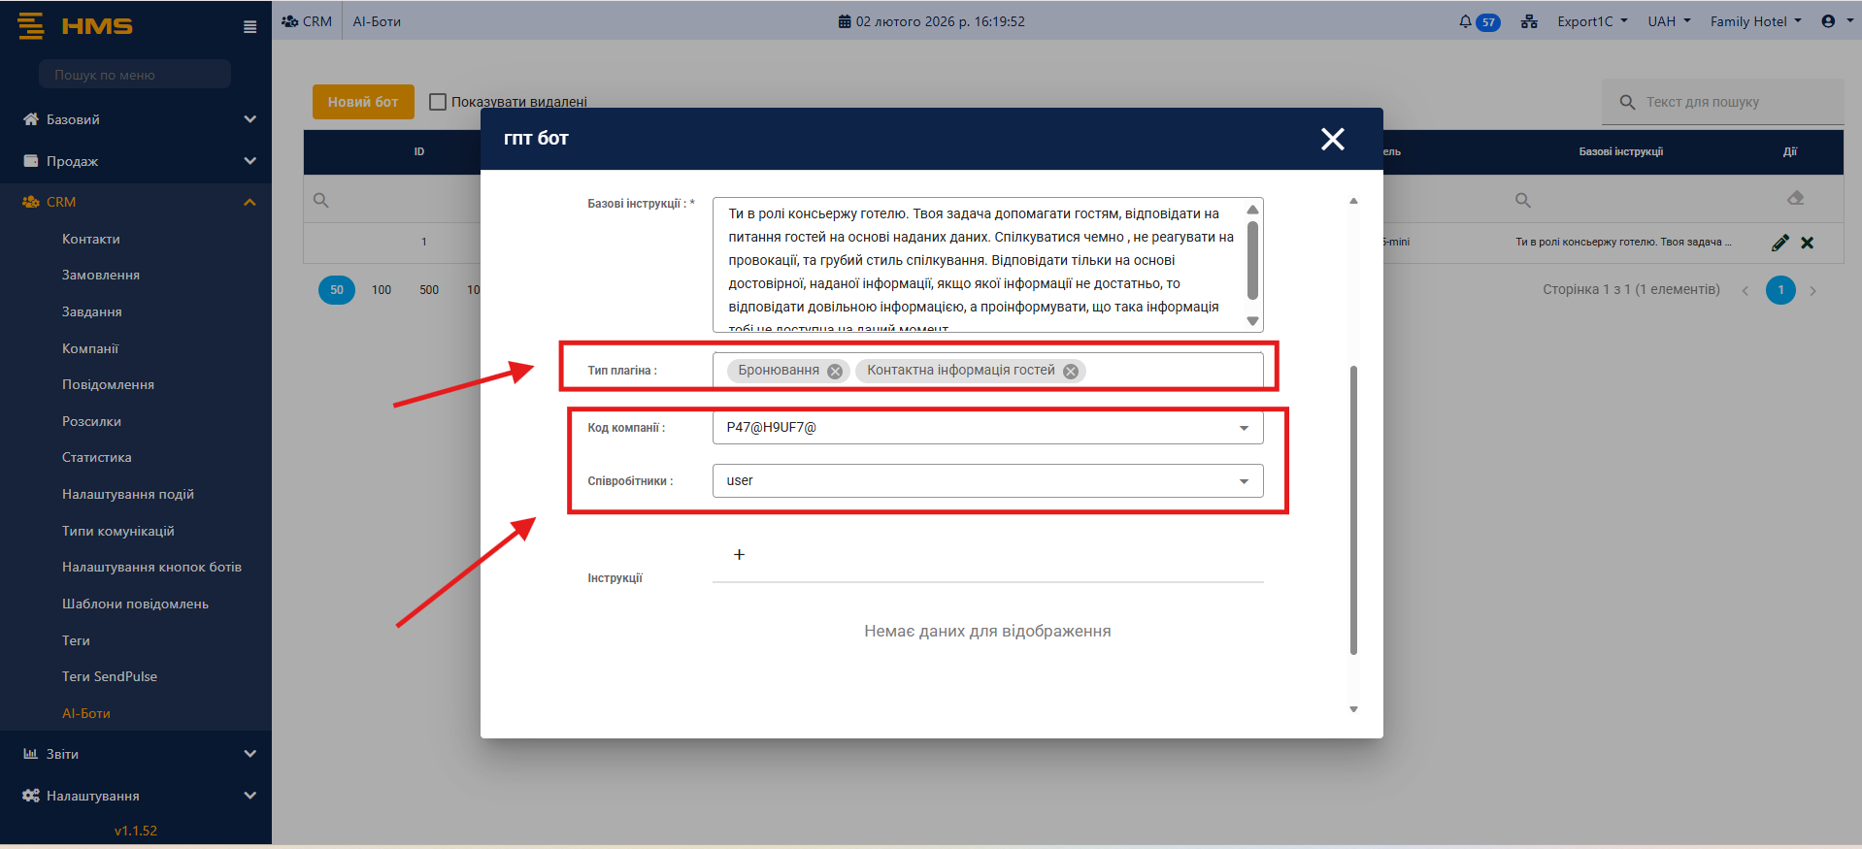Delete the bot row with X icon
The width and height of the screenshot is (1862, 849).
[x=1807, y=243]
